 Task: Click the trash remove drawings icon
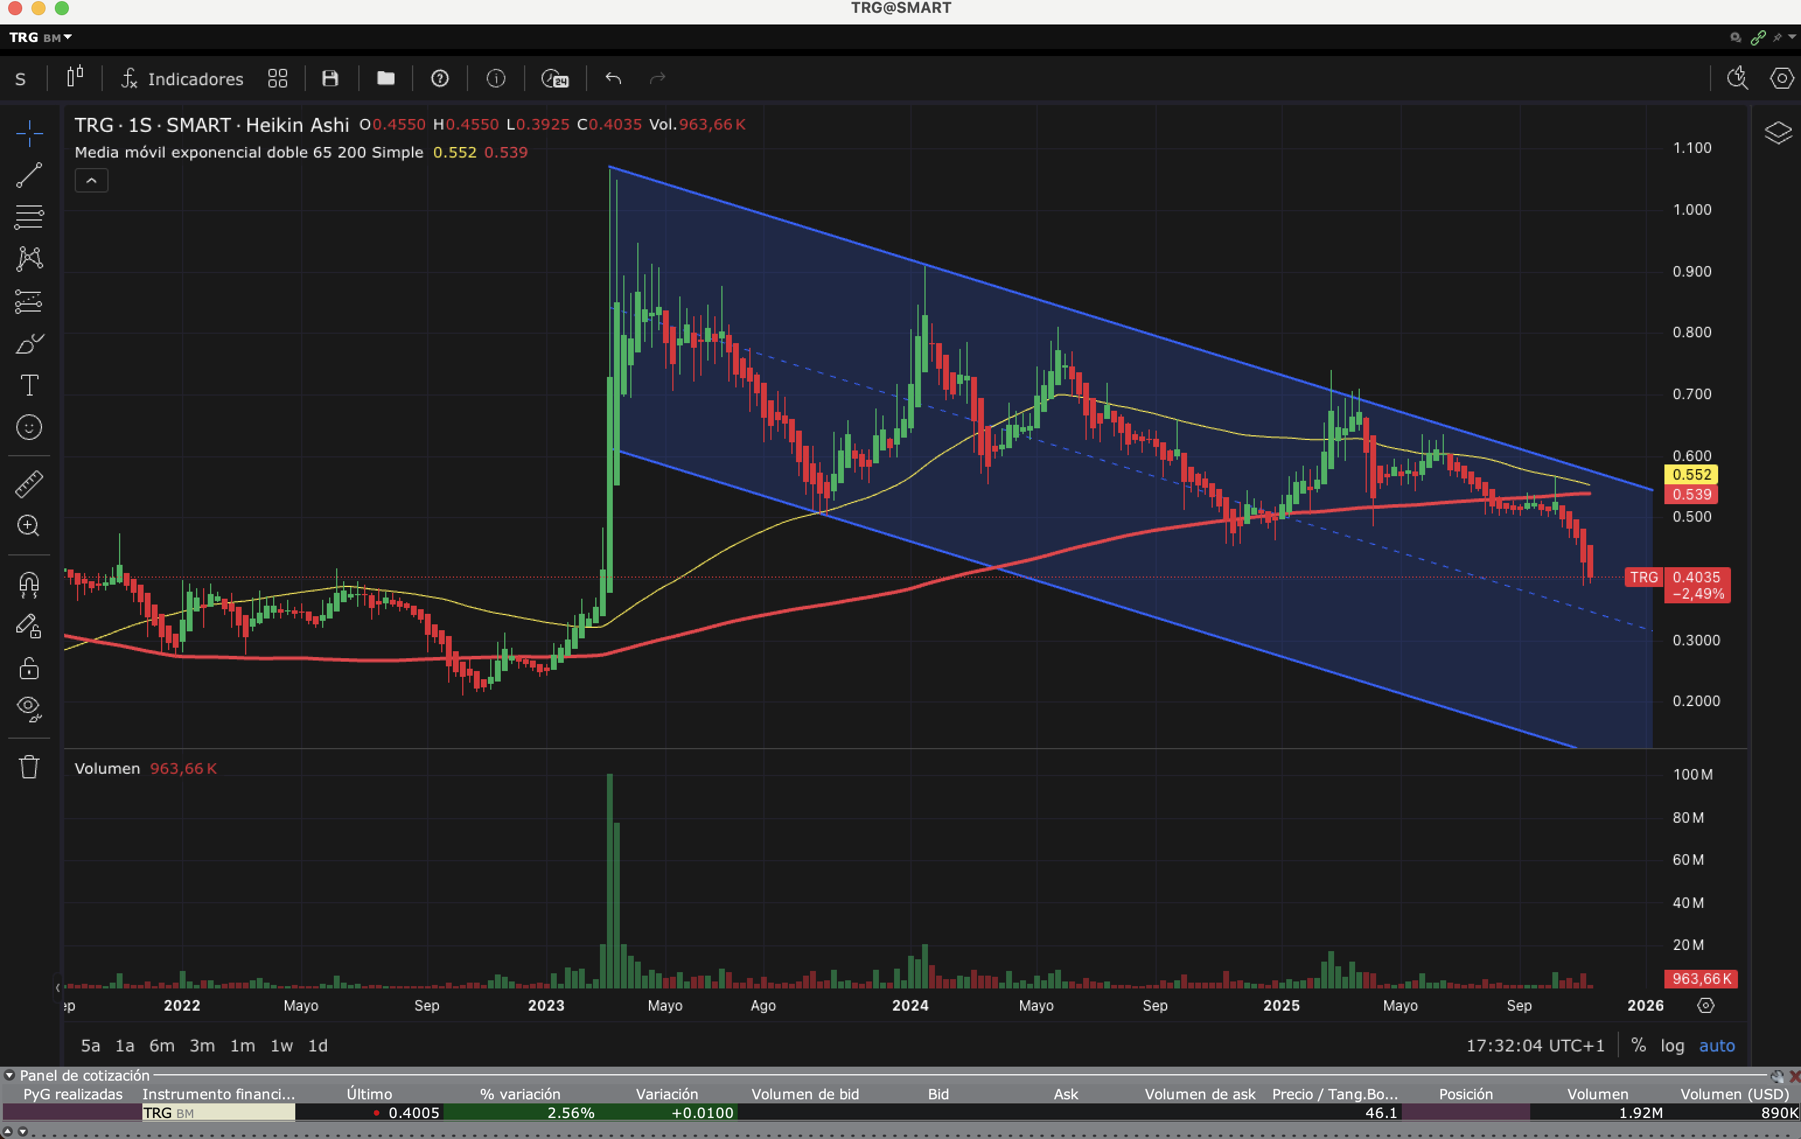[29, 767]
